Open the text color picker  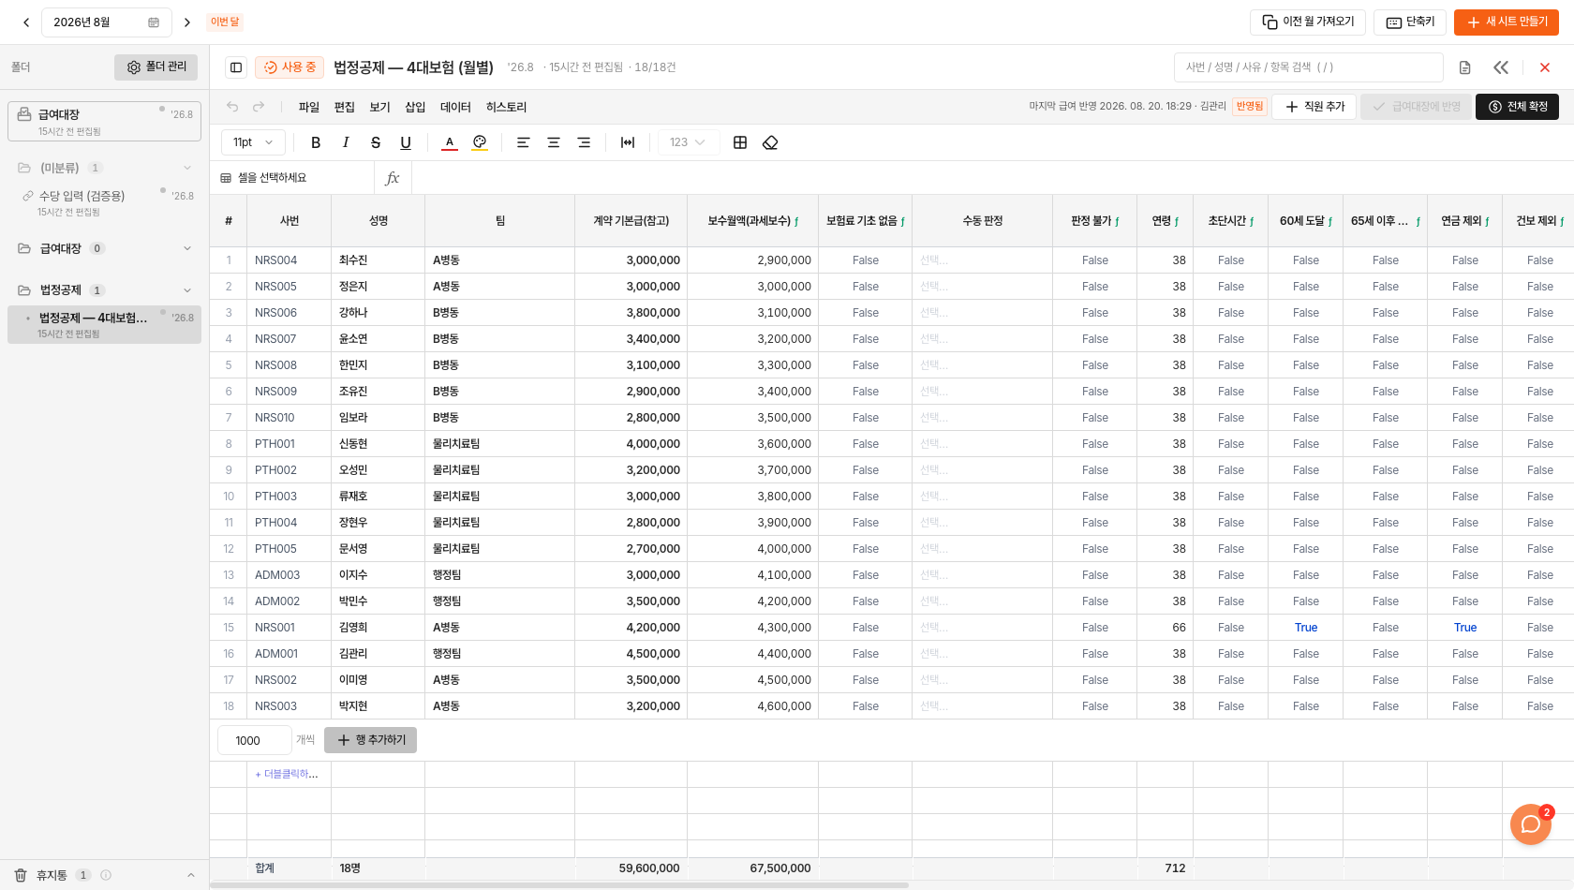pyautogui.click(x=450, y=142)
